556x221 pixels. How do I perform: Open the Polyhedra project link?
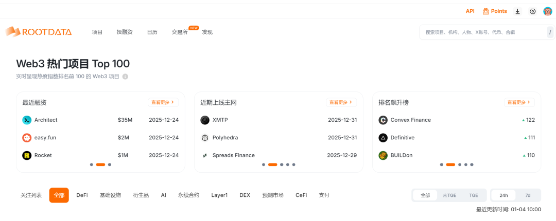pos(225,138)
